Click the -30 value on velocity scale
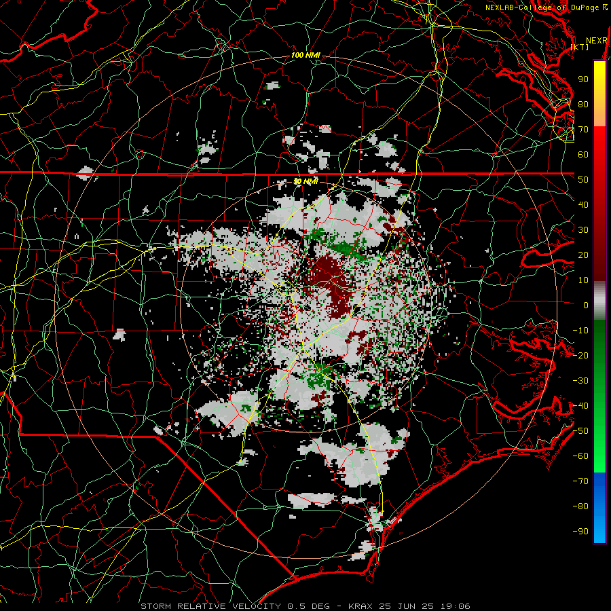The height and width of the screenshot is (611, 611). 580,381
